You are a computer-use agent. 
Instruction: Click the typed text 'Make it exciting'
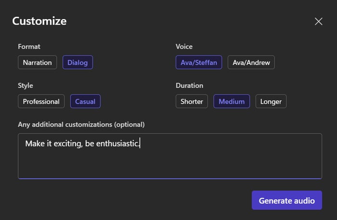coord(53,143)
